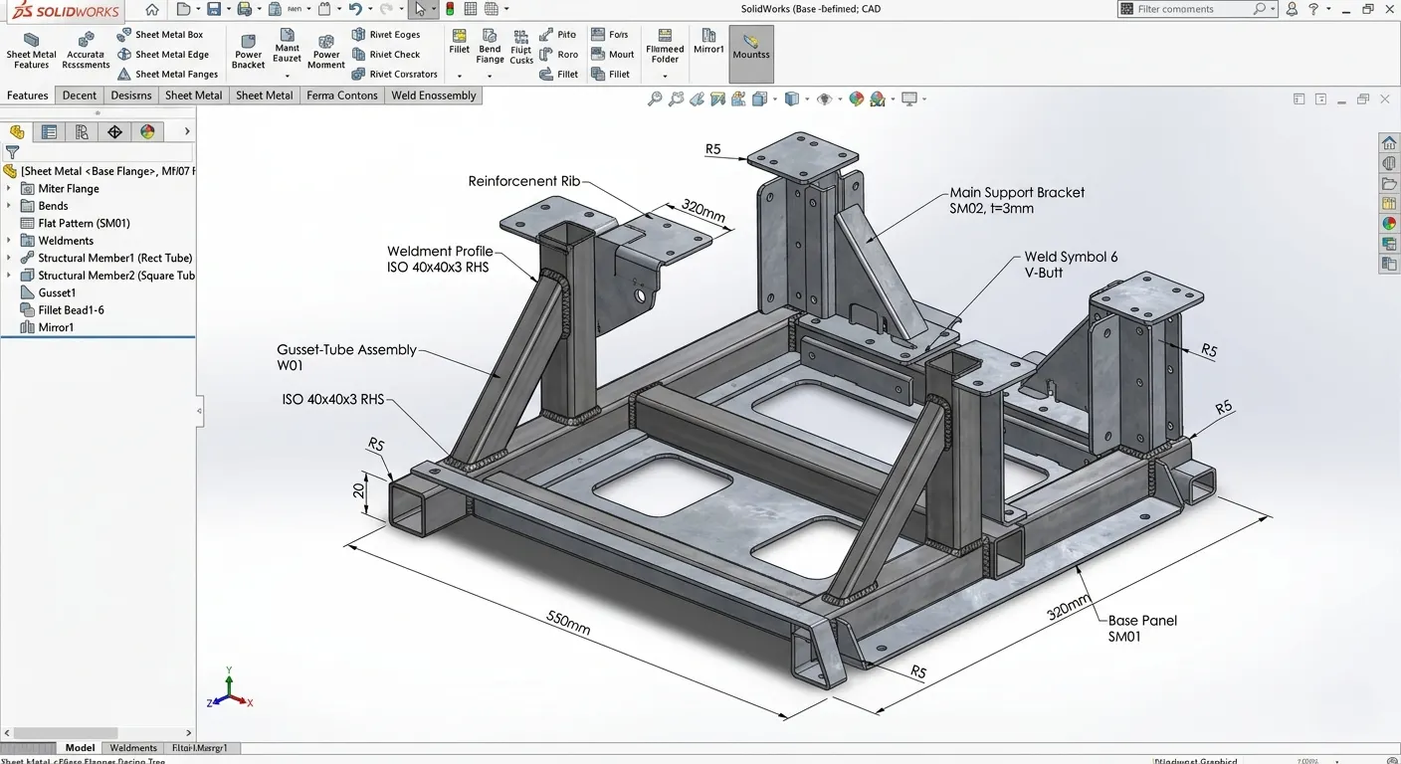1401x764 pixels.
Task: Click the Power Bracket tool
Action: pos(248,50)
